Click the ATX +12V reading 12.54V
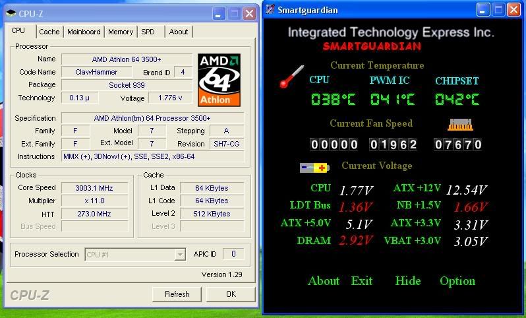526x318 pixels. (x=467, y=190)
